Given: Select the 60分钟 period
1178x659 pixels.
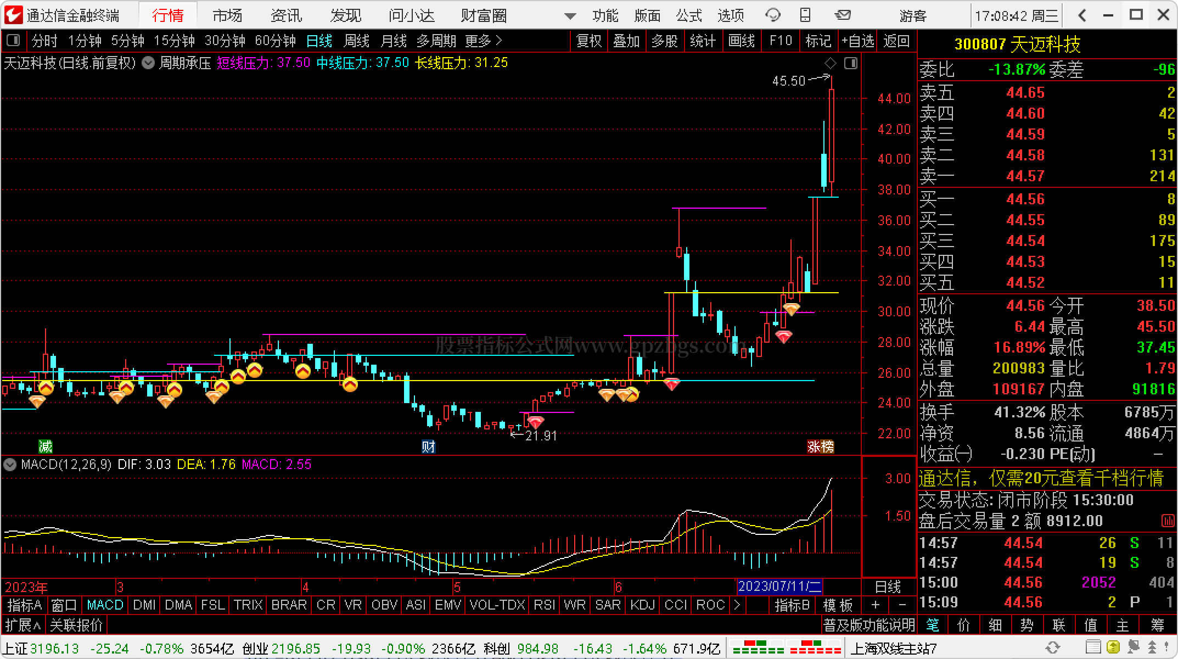Looking at the screenshot, I should point(275,41).
